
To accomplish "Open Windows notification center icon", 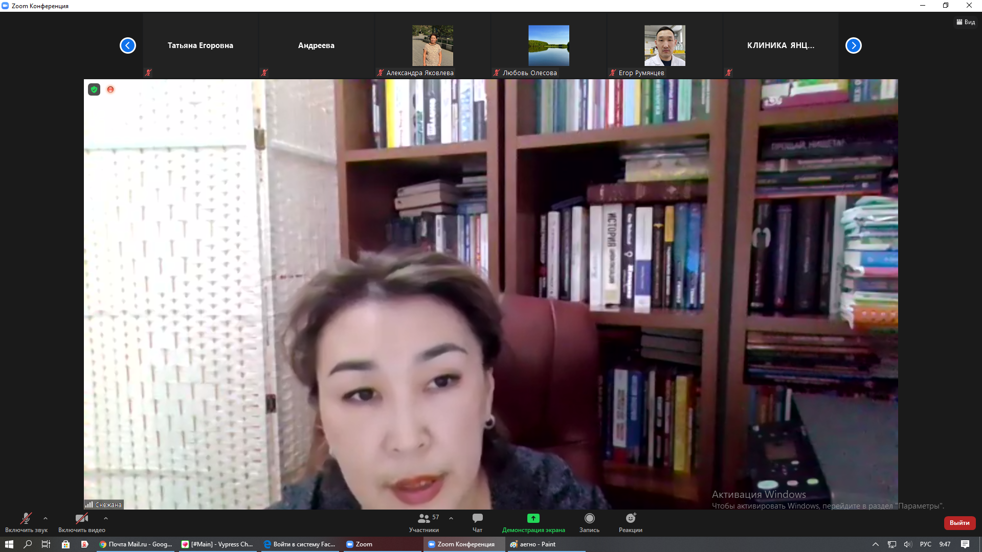I will pos(965,544).
